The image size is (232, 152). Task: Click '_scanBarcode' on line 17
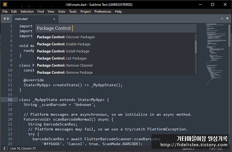[53, 105]
